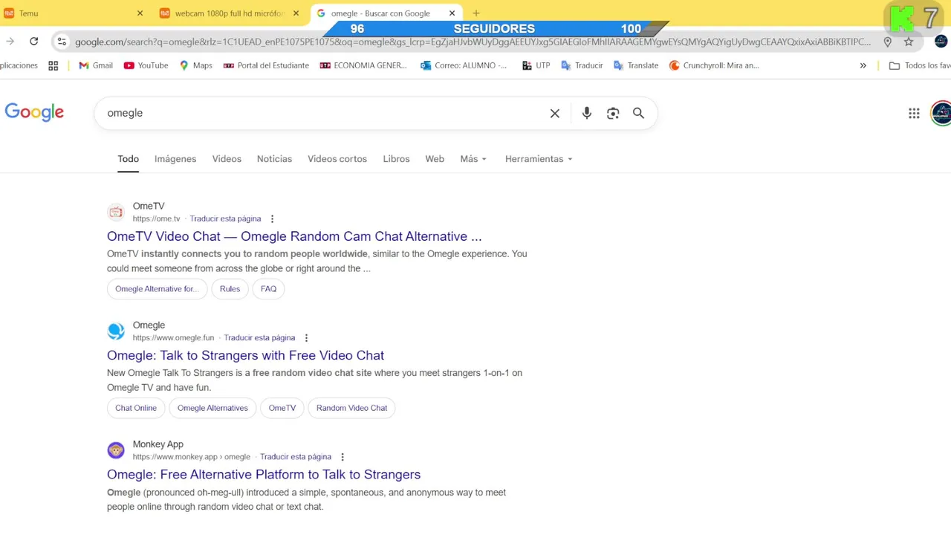Screen dimensions: 951x535
Task: Click the Google logo
Action: tap(34, 113)
